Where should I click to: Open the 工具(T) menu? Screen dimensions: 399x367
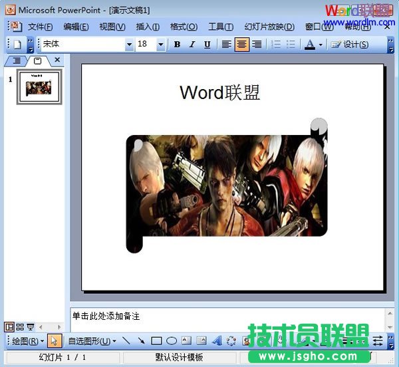coord(221,27)
